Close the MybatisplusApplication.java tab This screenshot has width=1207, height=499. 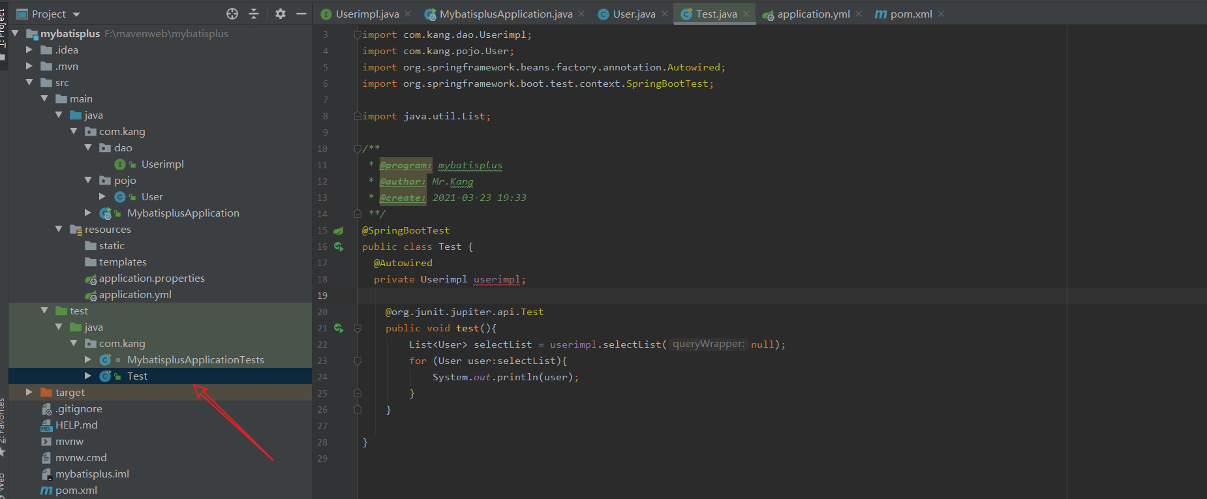(x=581, y=14)
